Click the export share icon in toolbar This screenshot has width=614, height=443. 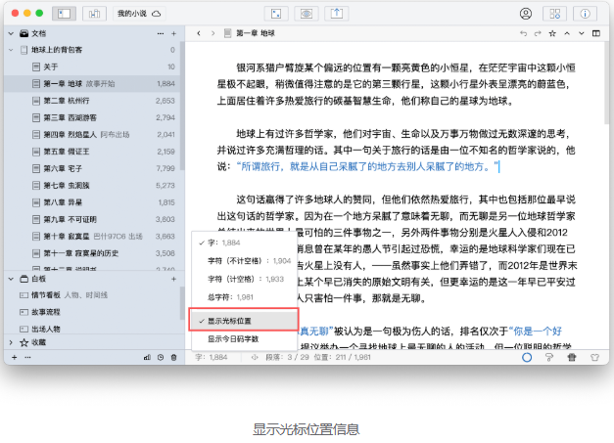coord(336,14)
